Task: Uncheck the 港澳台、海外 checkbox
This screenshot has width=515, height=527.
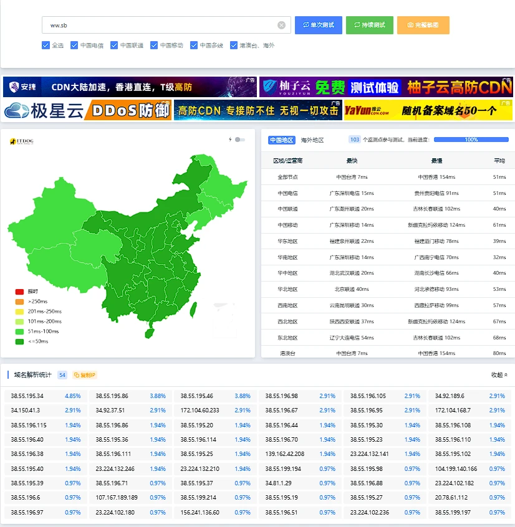Action: (x=234, y=45)
